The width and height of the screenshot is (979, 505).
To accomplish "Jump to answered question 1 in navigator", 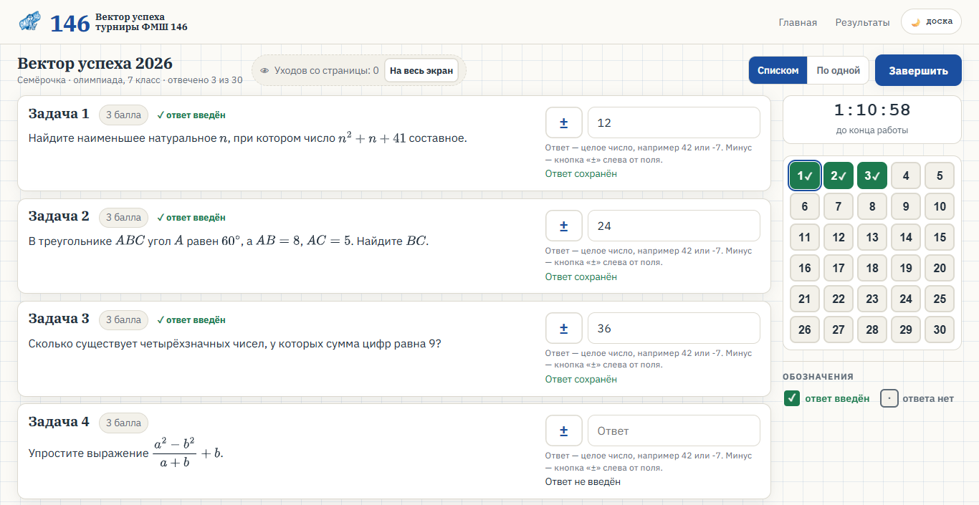I will point(805,175).
